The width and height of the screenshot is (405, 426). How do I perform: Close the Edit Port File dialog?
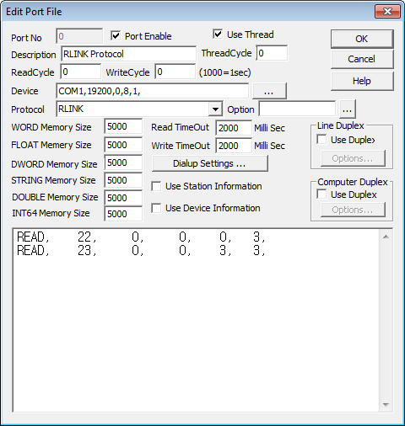pyautogui.click(x=387, y=12)
